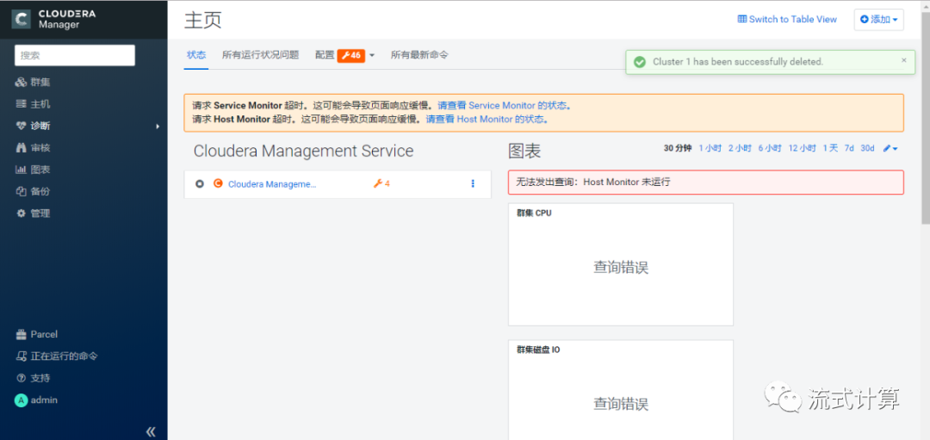Open 请查看 Host Monitor 的状态 link

pos(487,119)
